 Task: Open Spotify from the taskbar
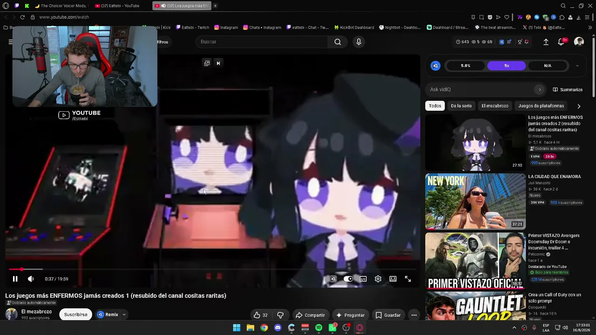(x=318, y=328)
